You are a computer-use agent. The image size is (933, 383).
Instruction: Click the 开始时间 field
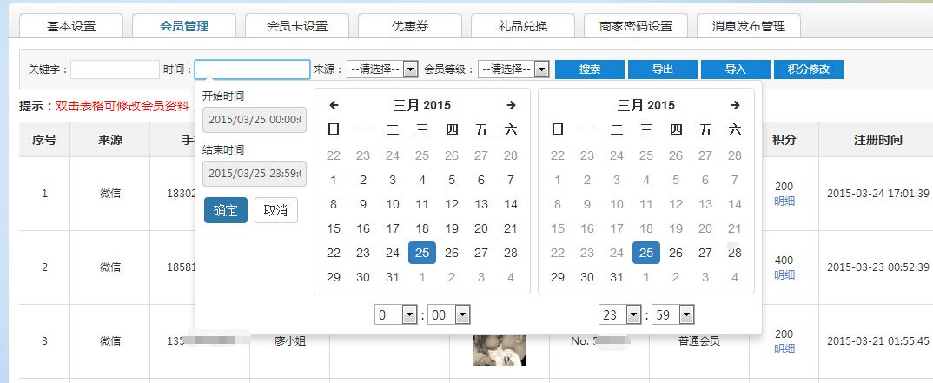pos(255,120)
